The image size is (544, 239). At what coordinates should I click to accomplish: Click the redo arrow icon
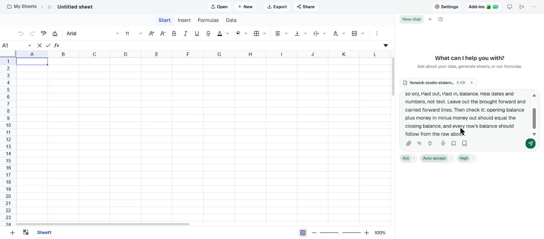(32, 34)
